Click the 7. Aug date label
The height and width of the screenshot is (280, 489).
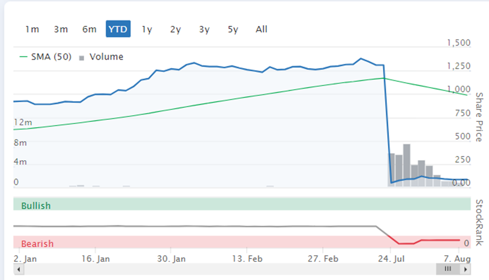457,259
